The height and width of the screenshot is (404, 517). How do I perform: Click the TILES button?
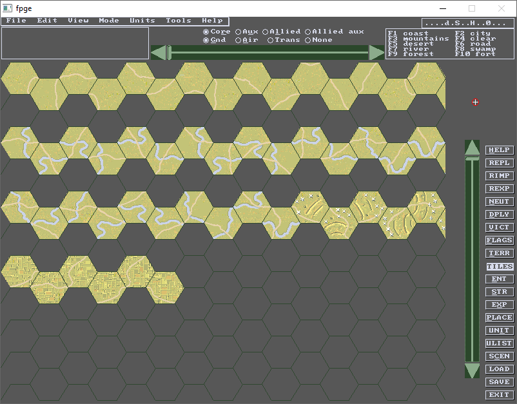499,266
